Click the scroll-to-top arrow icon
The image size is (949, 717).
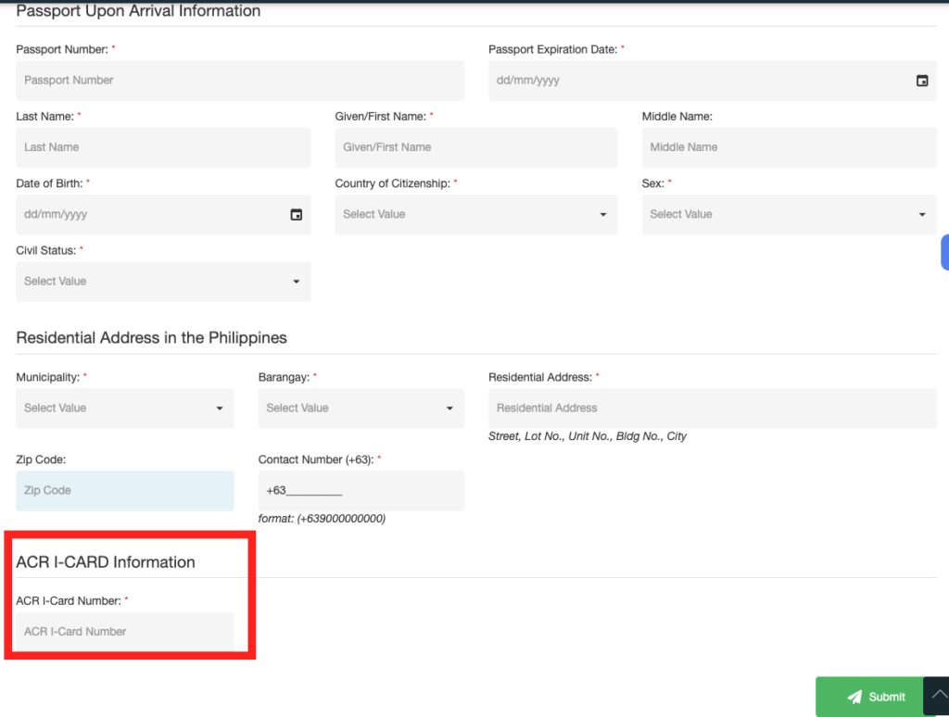coord(935,696)
